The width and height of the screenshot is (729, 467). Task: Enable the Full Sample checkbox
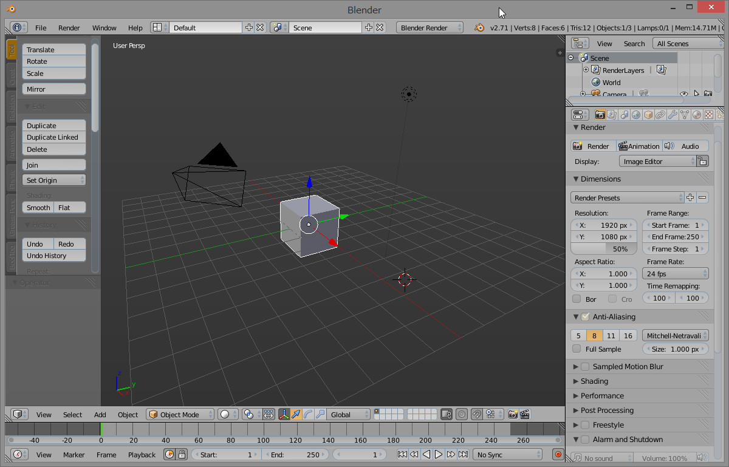click(x=577, y=349)
